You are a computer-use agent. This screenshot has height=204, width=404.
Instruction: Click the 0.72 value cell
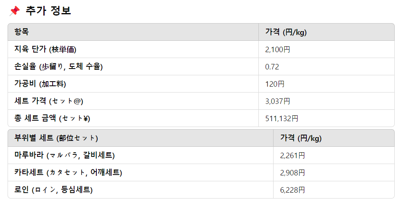272,66
